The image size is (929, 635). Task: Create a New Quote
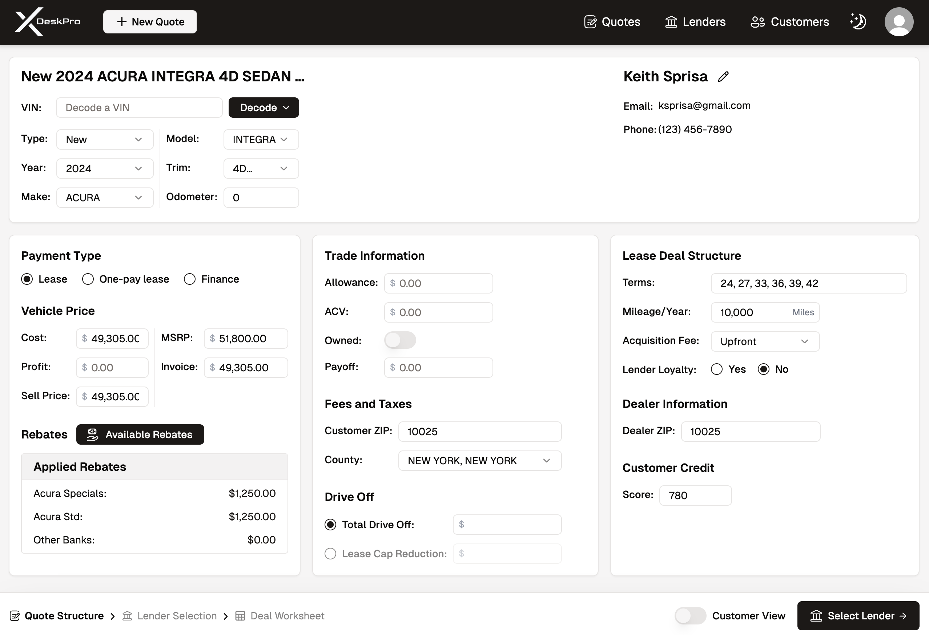coord(150,21)
